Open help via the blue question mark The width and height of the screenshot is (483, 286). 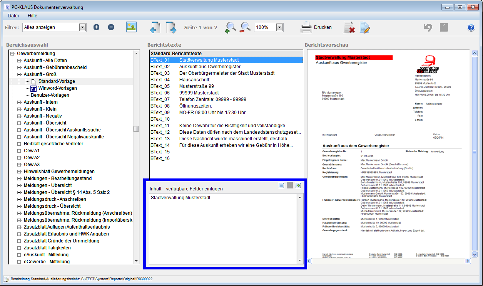(x=471, y=27)
